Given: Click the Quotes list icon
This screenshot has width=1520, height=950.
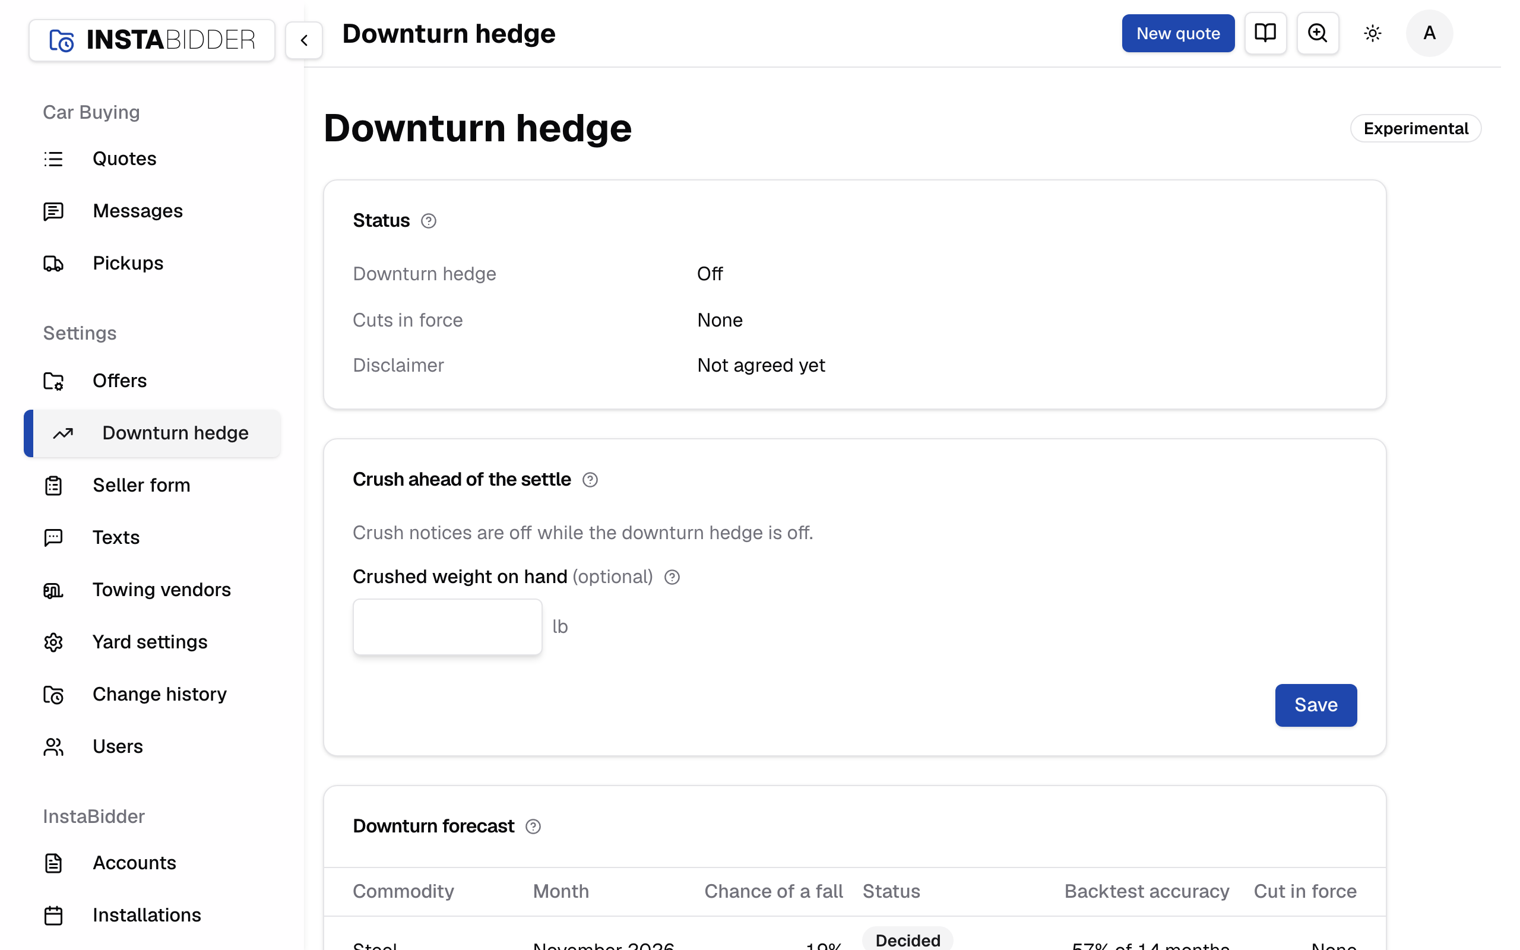Looking at the screenshot, I should pyautogui.click(x=53, y=159).
